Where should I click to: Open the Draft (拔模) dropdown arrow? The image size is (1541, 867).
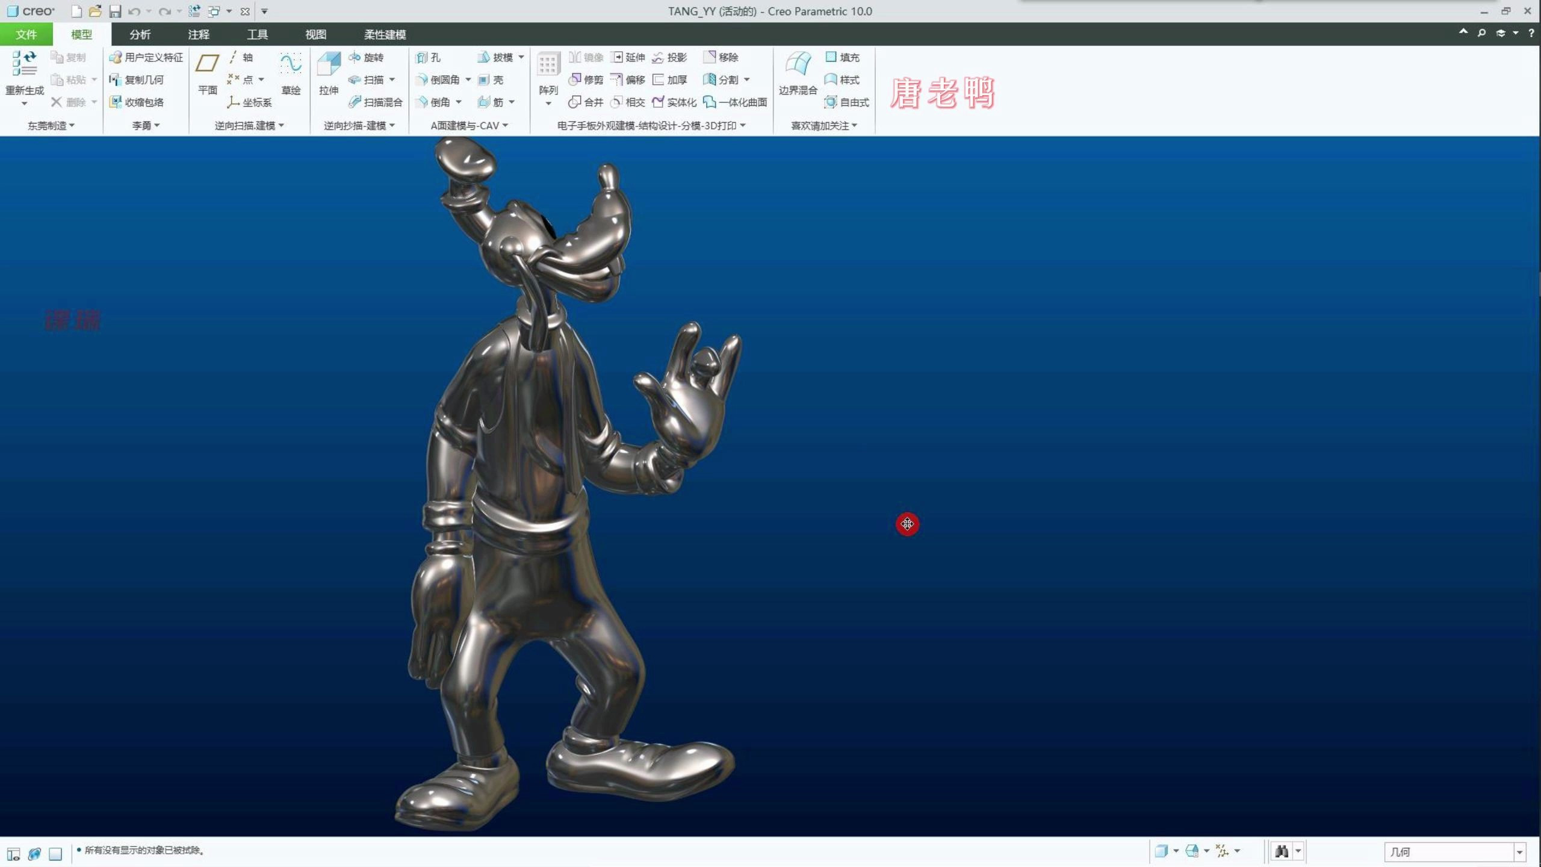coord(521,57)
